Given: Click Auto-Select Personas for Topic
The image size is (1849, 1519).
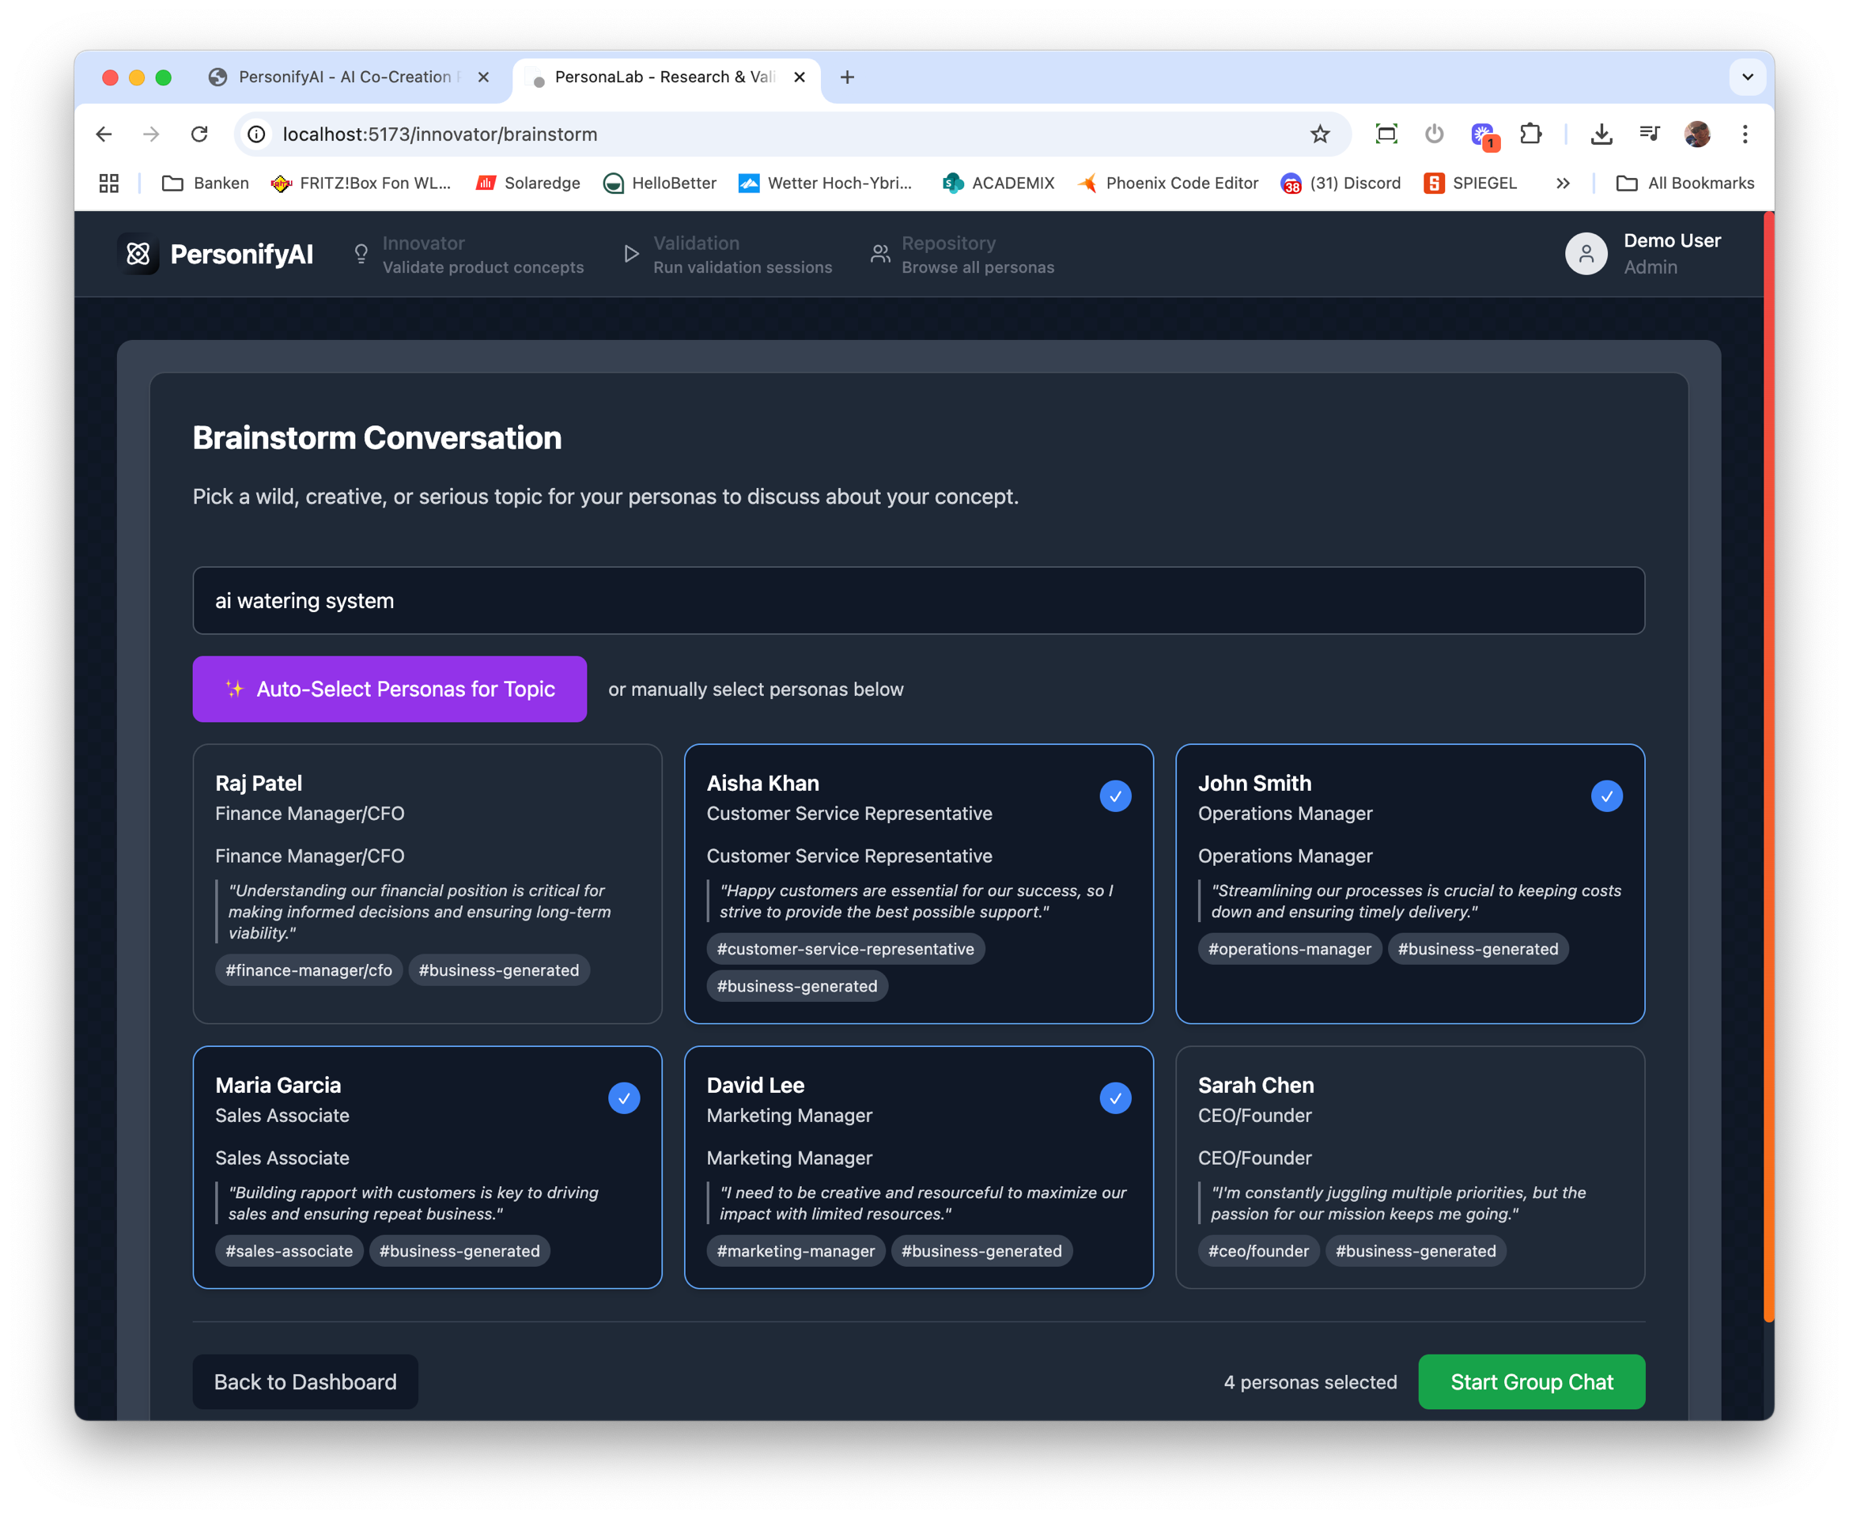Looking at the screenshot, I should click(x=389, y=690).
